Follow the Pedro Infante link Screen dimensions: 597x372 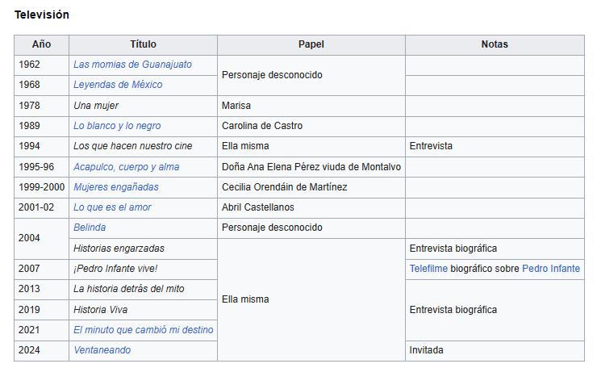[551, 269]
